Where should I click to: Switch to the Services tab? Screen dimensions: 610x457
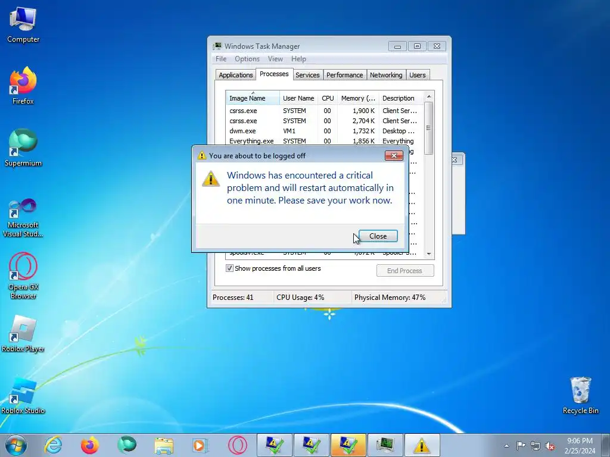coord(307,75)
